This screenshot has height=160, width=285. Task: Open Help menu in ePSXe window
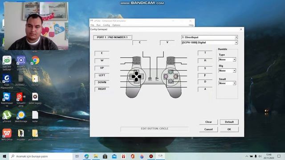click(x=191, y=25)
